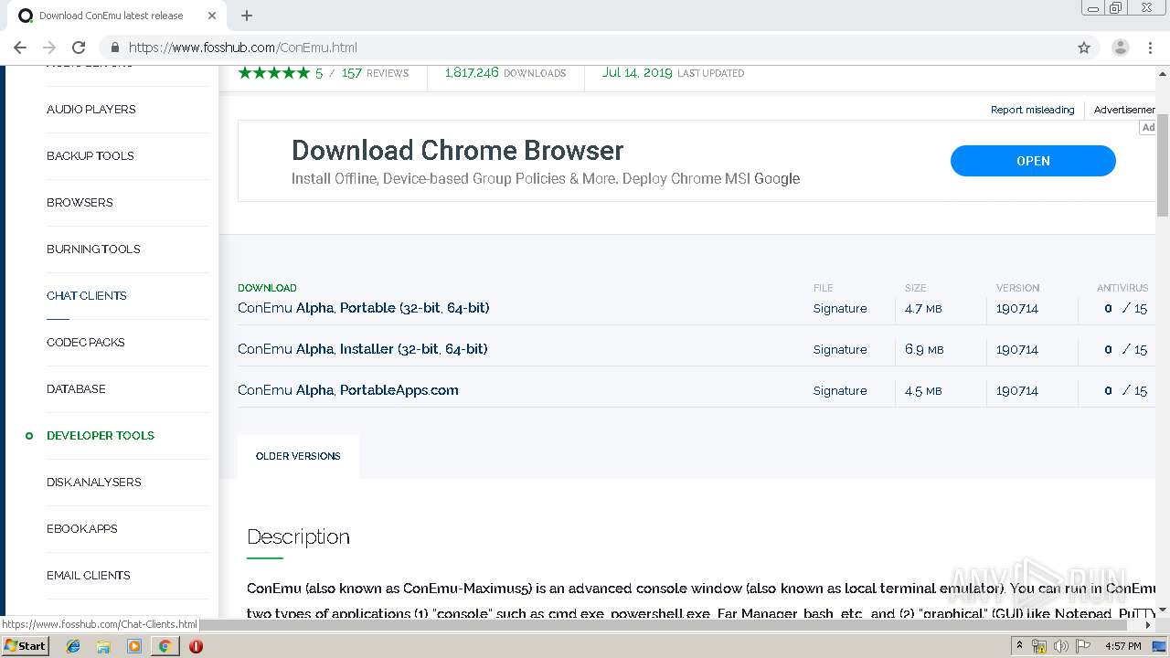Open Signature for Installer row
The image size is (1170, 658).
pyautogui.click(x=840, y=350)
